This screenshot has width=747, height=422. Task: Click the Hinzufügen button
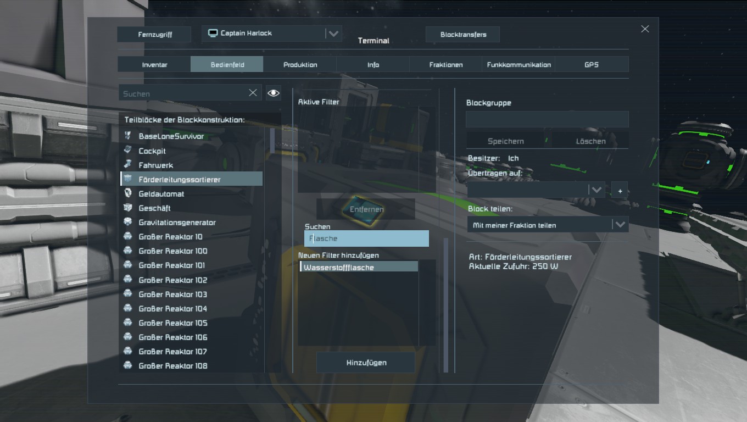tap(366, 363)
